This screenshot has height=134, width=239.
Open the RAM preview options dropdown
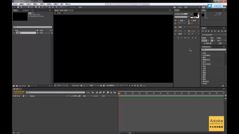[214, 35]
